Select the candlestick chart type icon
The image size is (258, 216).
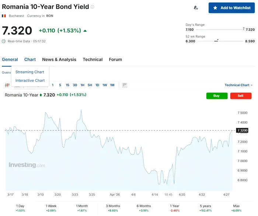click(7, 85)
